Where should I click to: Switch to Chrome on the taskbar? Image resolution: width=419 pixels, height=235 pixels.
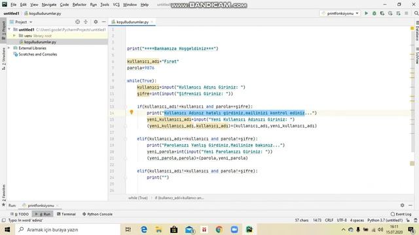coord(219,229)
